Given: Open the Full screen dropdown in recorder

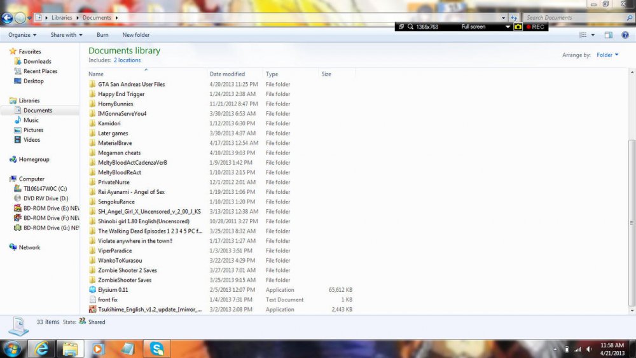Looking at the screenshot, I should tap(508, 27).
